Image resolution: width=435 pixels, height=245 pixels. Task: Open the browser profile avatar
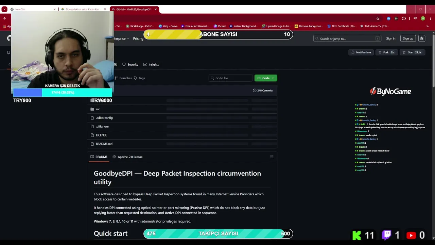point(423,18)
